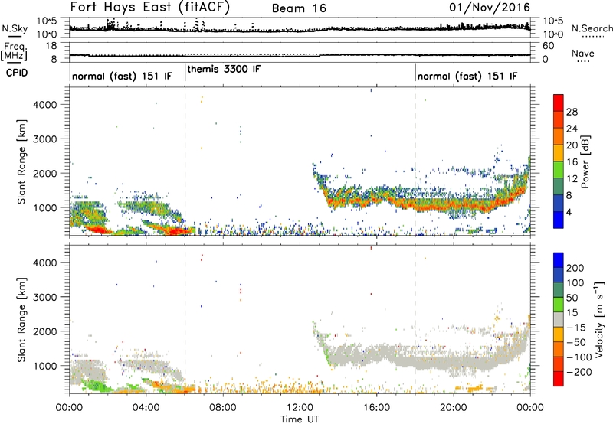Click the 'Slant Range [km]' label of the velocity panel
The image size is (613, 424).
coord(21,320)
